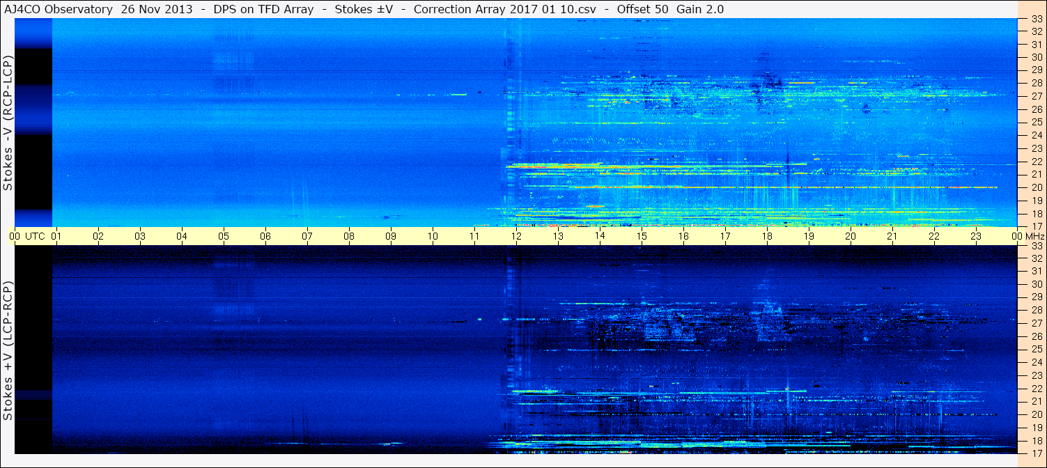Click the '00 UTC' label on time axis
Image resolution: width=1047 pixels, height=468 pixels.
26,237
